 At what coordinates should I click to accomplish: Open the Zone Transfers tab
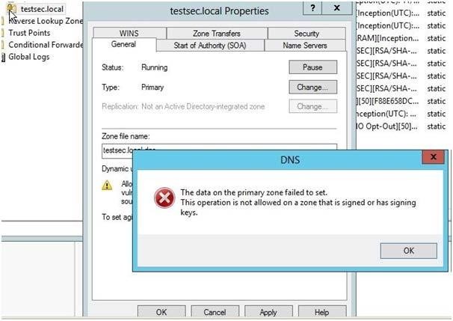(x=217, y=33)
